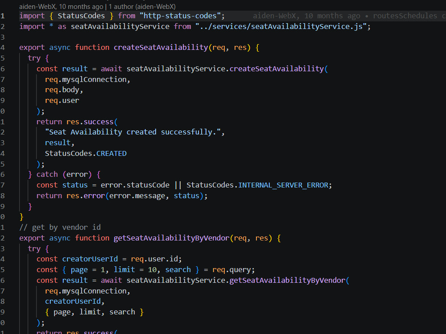446x334 pixels.
Task: Click StatusCodes in the first import line
Action: tap(81, 16)
